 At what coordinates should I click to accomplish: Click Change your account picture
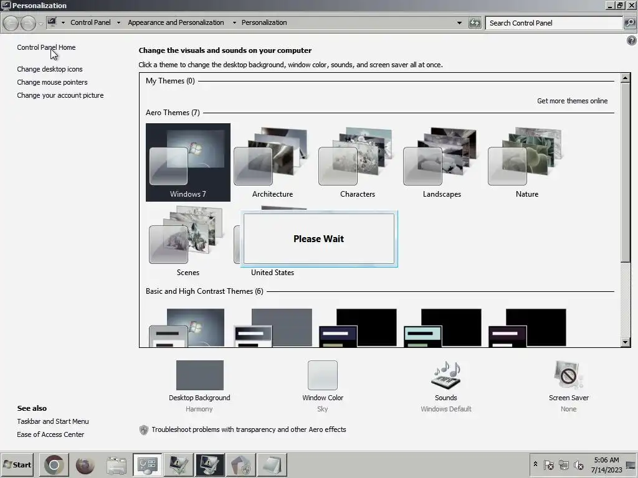pos(60,95)
